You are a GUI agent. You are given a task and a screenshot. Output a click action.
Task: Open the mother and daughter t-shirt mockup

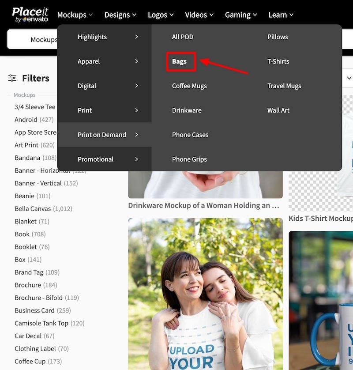click(x=205, y=294)
